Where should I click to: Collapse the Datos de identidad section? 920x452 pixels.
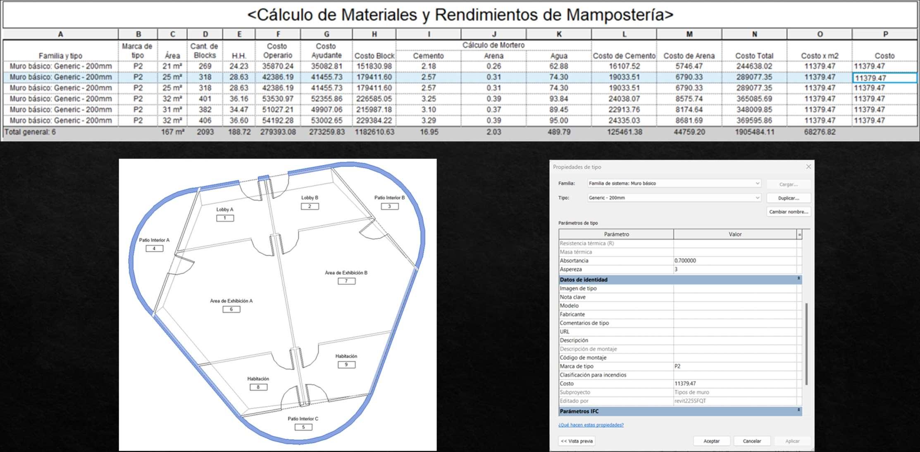[x=798, y=279]
